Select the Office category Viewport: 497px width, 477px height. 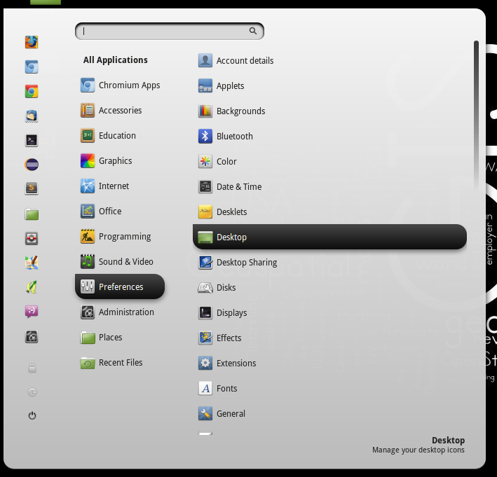120,211
